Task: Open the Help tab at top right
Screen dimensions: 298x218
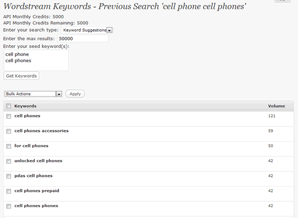Action: click(x=282, y=1)
